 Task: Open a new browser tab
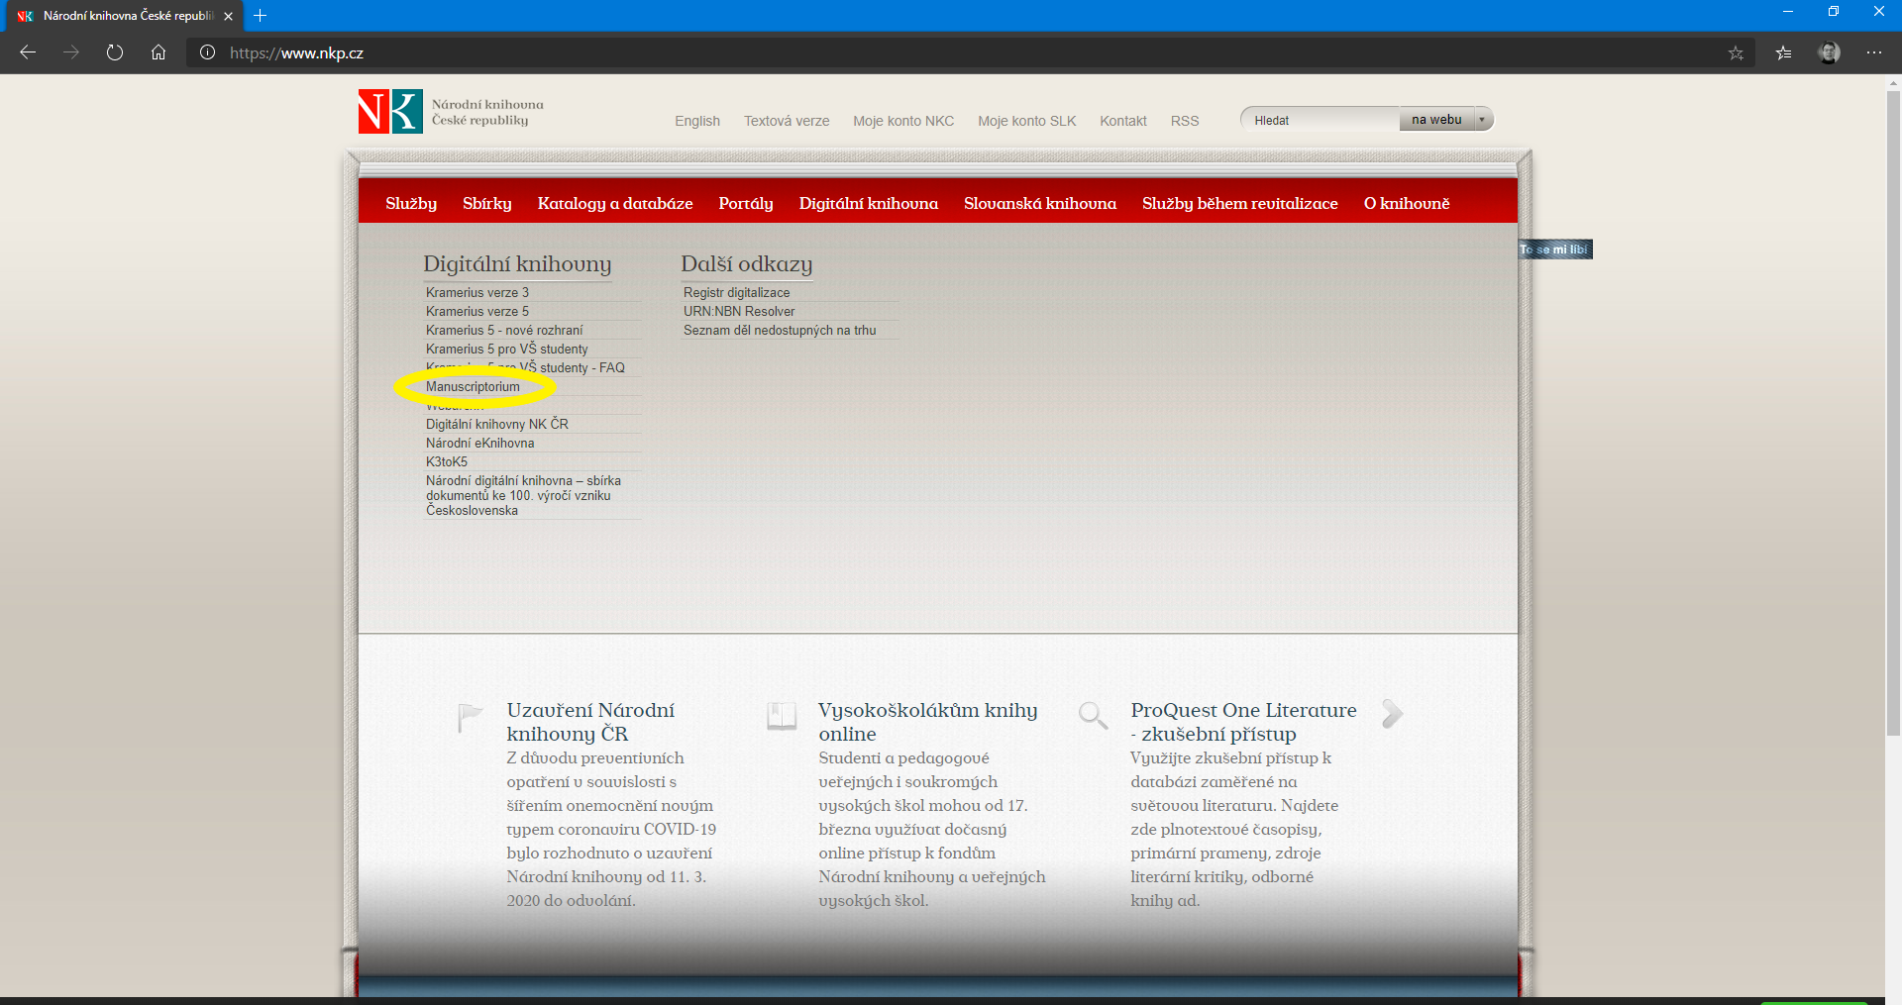(261, 16)
